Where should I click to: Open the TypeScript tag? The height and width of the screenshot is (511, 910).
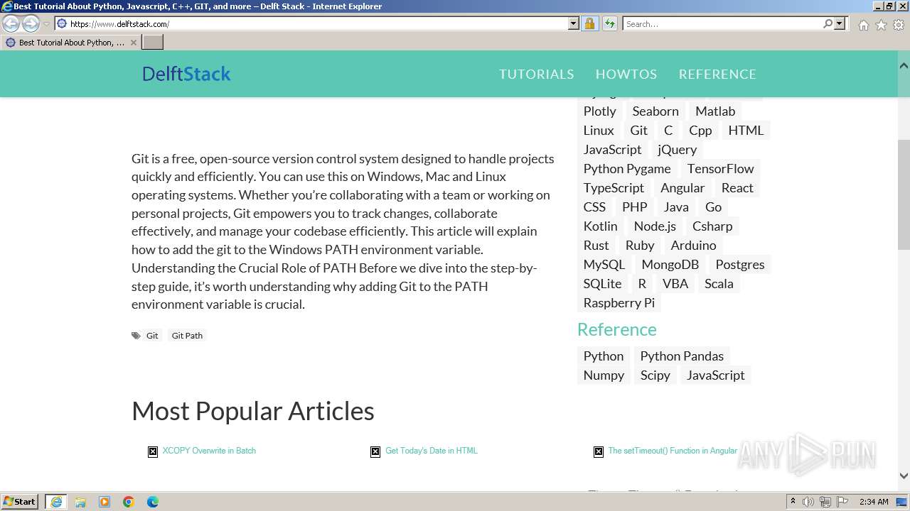pyautogui.click(x=614, y=187)
